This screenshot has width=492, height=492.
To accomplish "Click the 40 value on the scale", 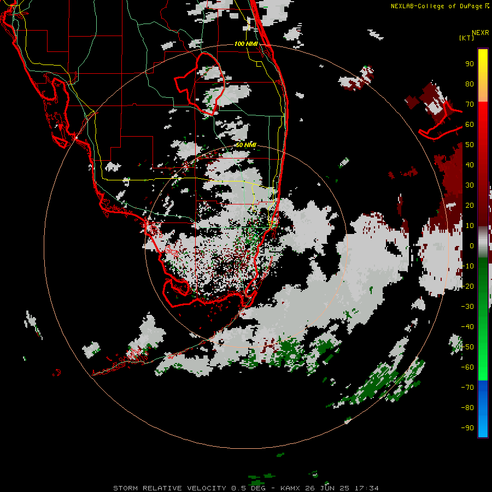I will [470, 165].
